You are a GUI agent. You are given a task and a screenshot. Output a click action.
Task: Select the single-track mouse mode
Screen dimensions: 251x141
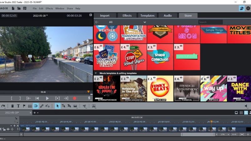click(63, 106)
